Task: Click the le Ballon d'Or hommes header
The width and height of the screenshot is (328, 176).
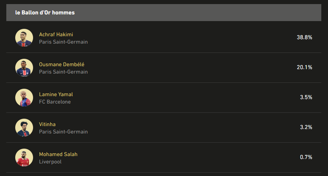Action: point(45,13)
